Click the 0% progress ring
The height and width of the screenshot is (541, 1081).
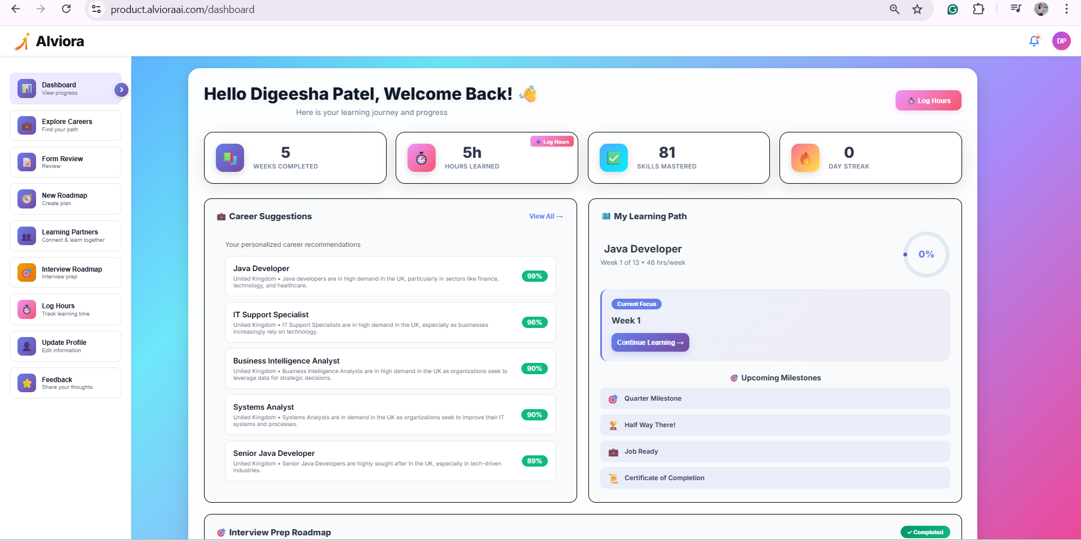926,254
